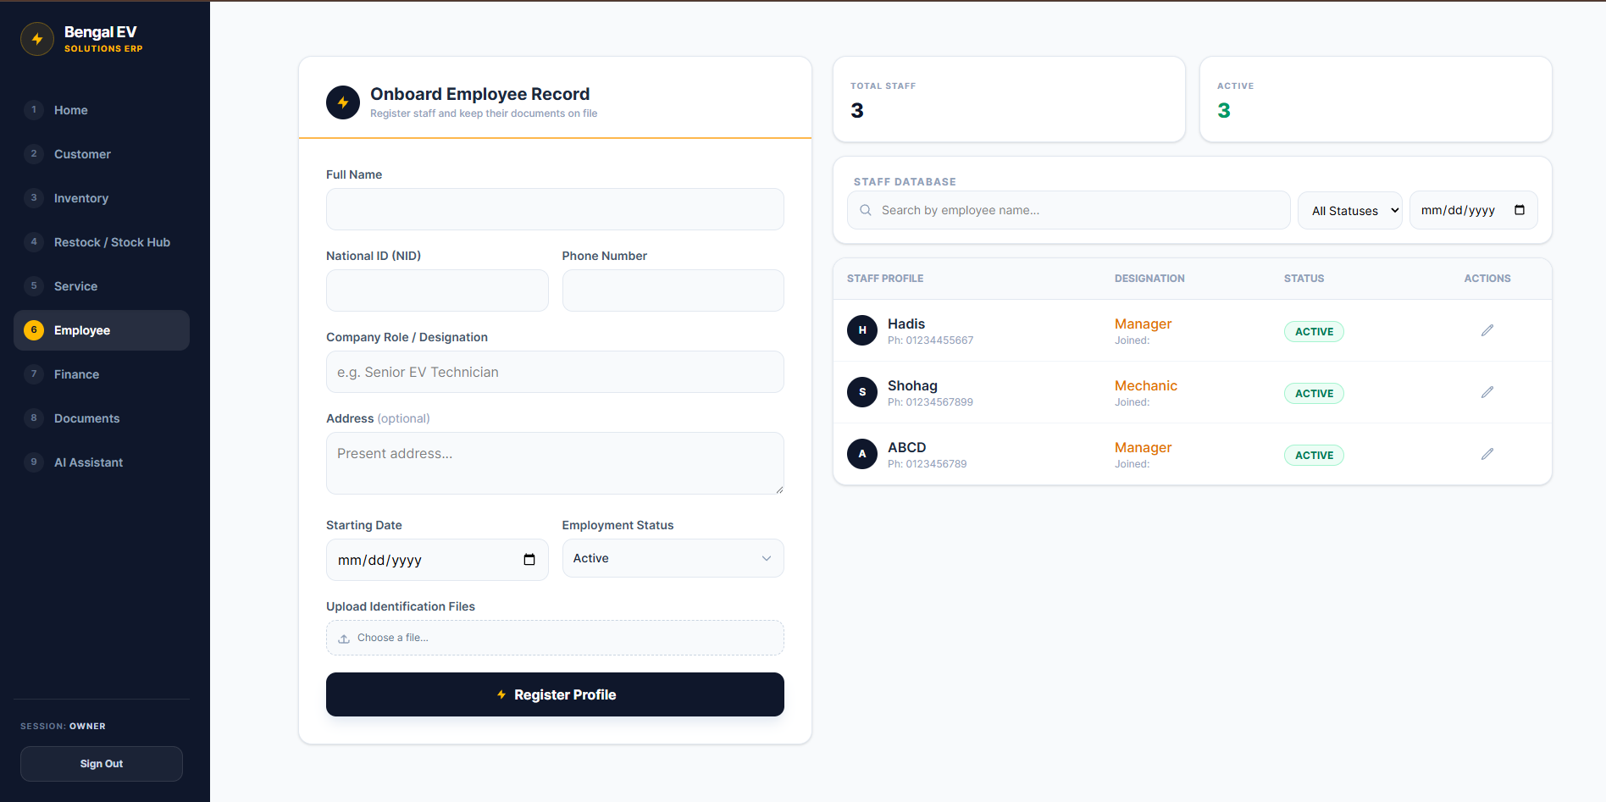Go to the Finance page
Image resolution: width=1606 pixels, height=802 pixels.
coord(102,374)
